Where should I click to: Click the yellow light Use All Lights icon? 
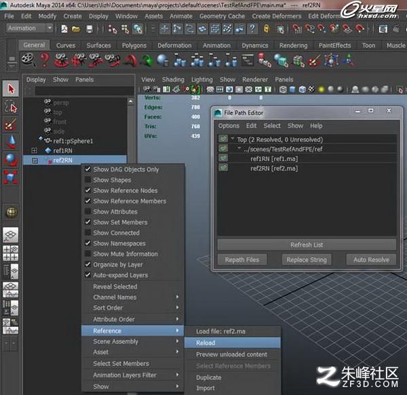tap(322, 89)
